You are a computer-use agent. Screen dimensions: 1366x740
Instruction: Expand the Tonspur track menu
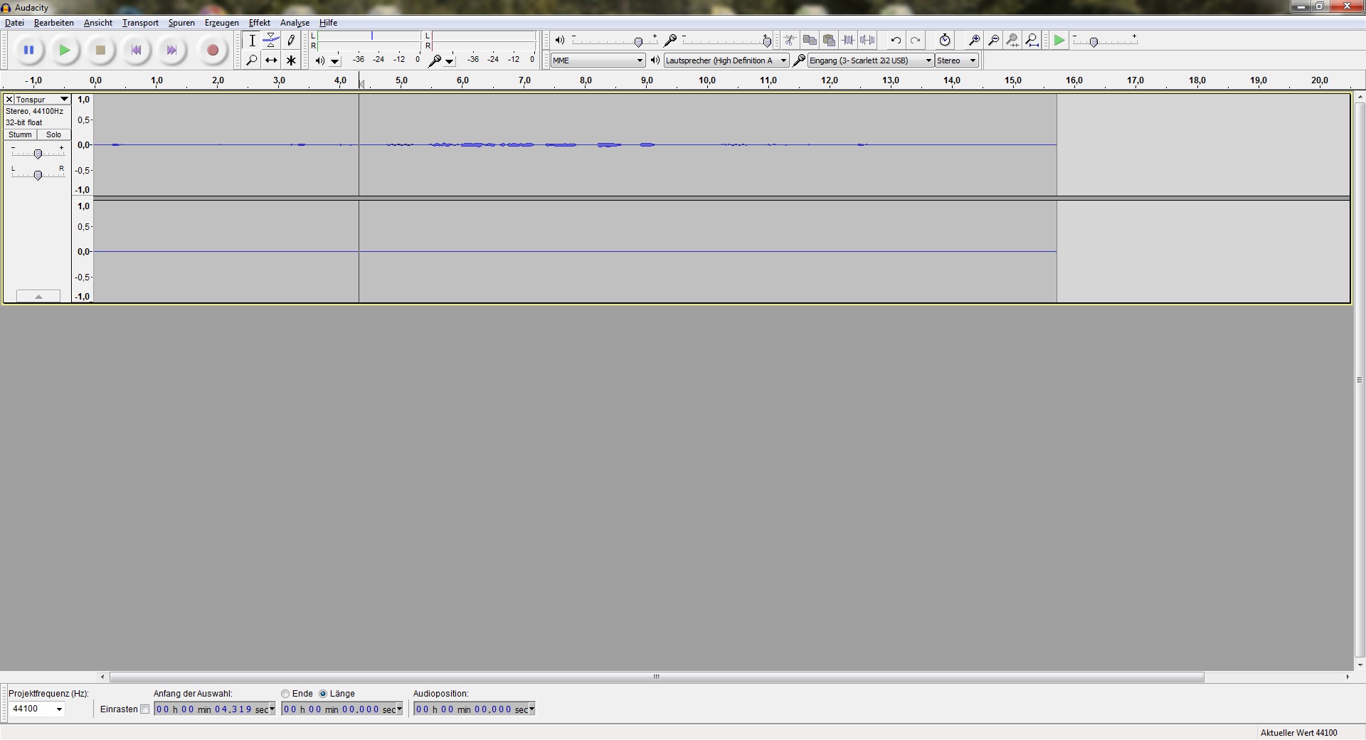(64, 100)
